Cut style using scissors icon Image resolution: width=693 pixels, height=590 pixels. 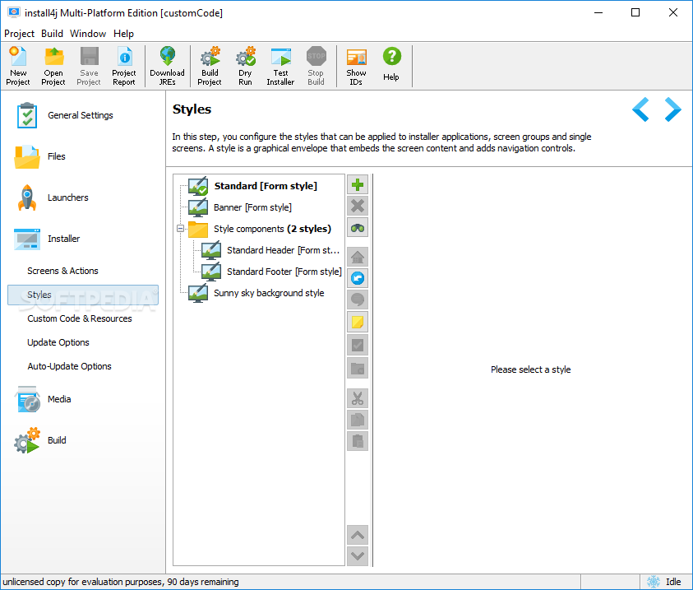click(358, 398)
